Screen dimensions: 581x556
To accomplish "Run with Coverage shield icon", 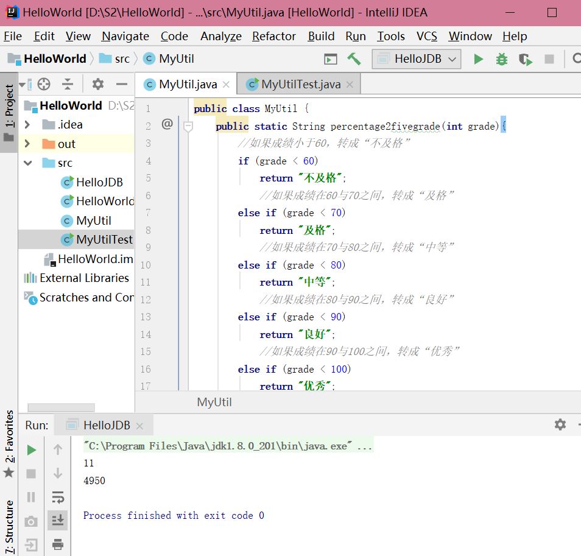I will click(x=526, y=59).
